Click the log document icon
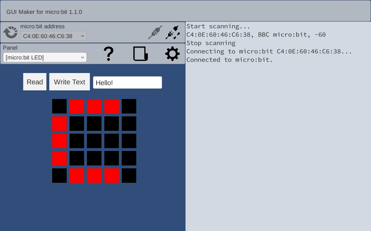This screenshot has width=371, height=231. 141,54
